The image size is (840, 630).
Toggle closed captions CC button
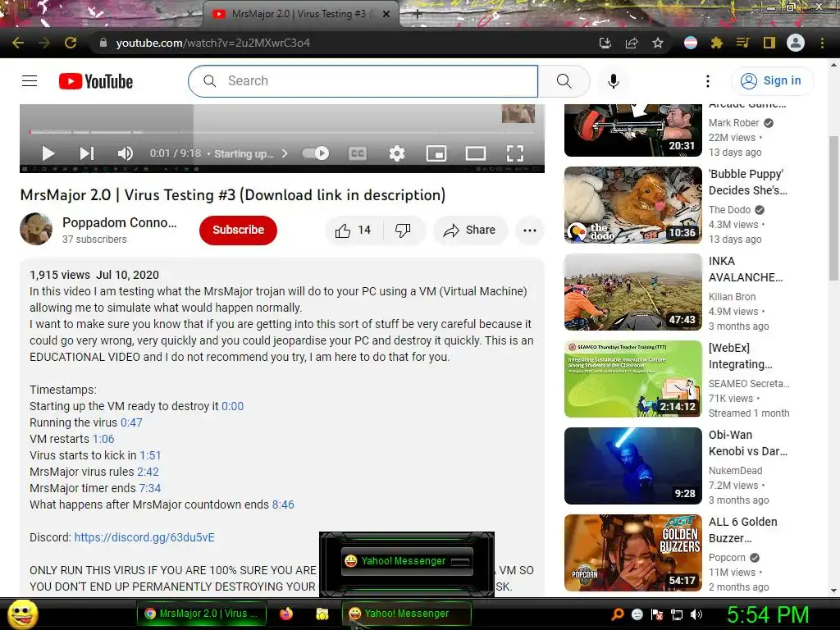point(358,153)
